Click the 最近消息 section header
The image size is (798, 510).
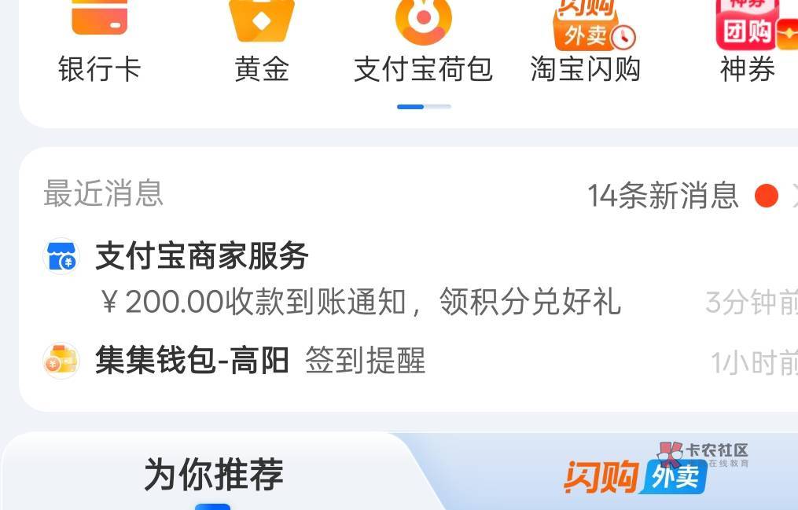[x=103, y=193]
